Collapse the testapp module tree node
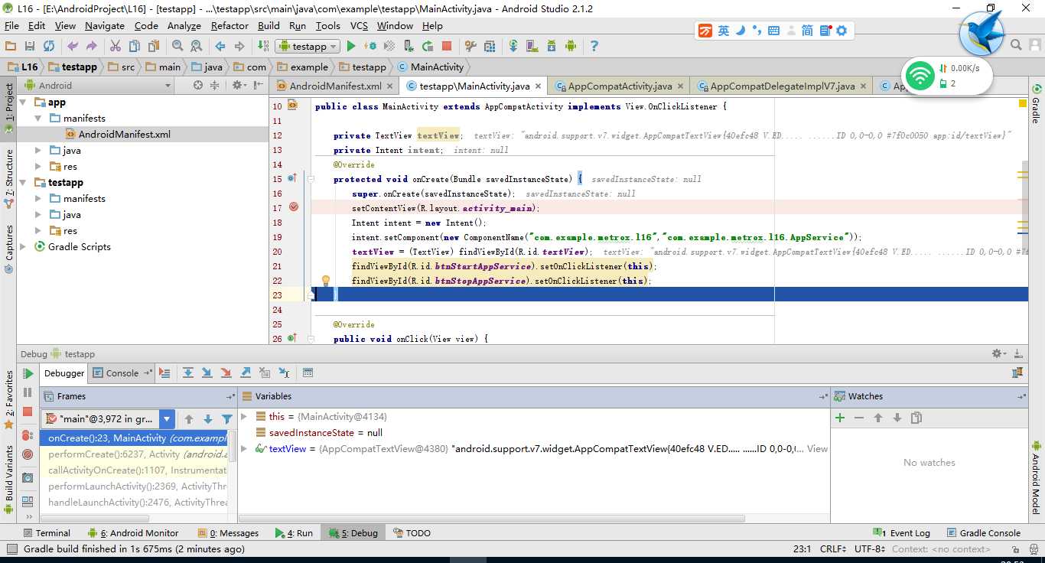The image size is (1045, 563). pyautogui.click(x=23, y=183)
